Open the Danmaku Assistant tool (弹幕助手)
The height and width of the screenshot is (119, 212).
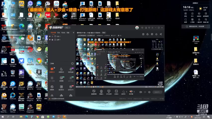pos(52,70)
